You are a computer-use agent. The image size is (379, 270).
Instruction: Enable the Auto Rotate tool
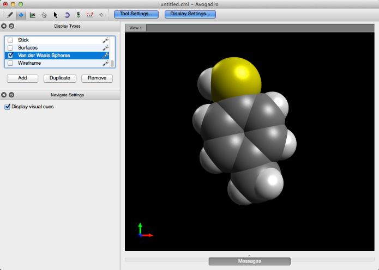coord(67,15)
